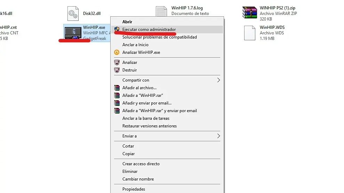Click the Disk32.dll file name
Viewport: 344px width, 193px height.
click(92, 13)
